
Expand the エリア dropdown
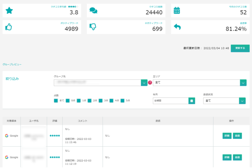pos(243,83)
